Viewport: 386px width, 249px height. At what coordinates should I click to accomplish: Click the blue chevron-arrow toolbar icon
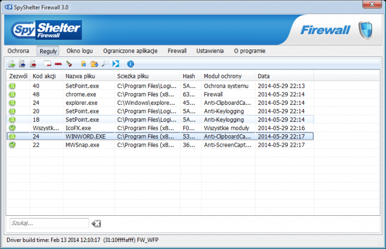point(116,64)
